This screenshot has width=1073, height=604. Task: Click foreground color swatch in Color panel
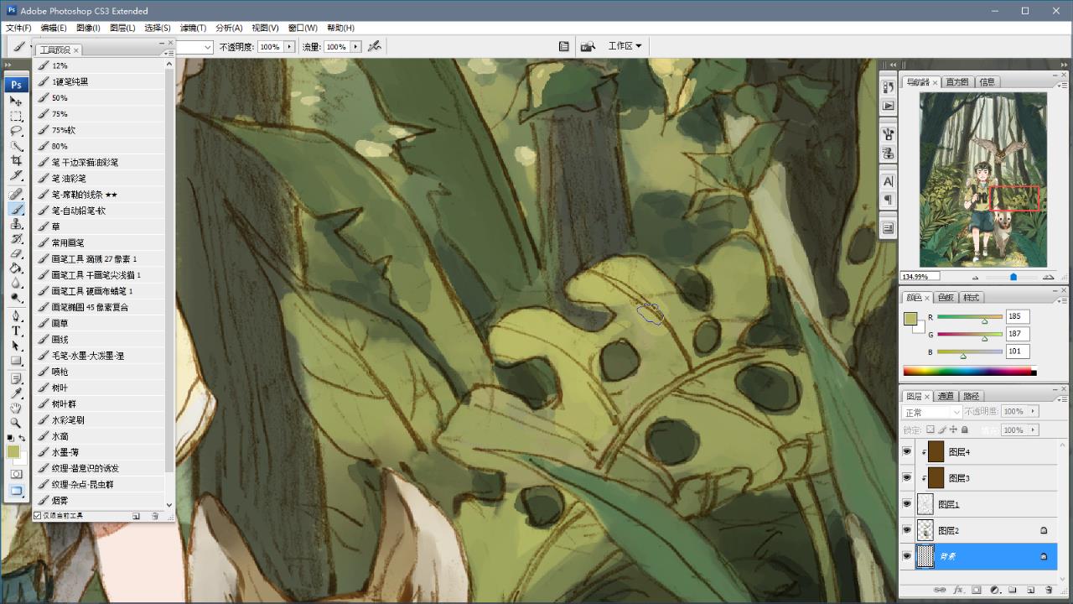pyautogui.click(x=910, y=319)
